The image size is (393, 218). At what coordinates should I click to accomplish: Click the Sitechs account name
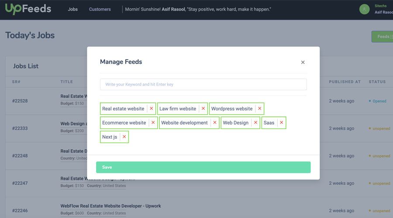click(380, 6)
